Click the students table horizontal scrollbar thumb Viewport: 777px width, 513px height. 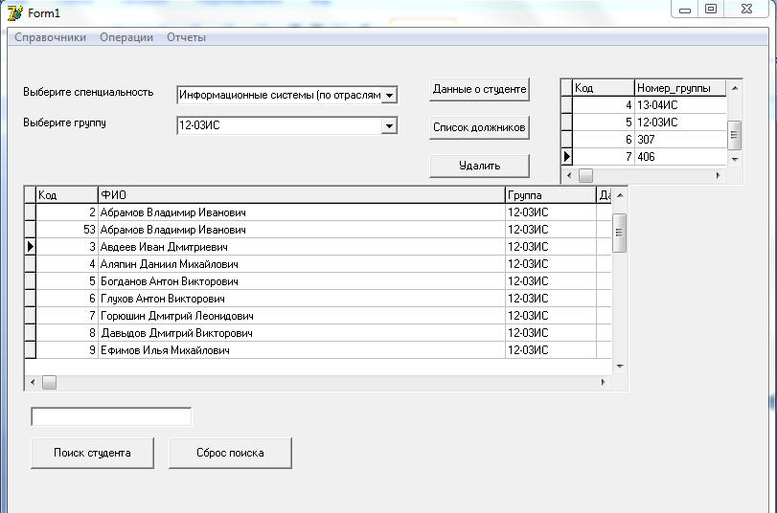coord(49,382)
